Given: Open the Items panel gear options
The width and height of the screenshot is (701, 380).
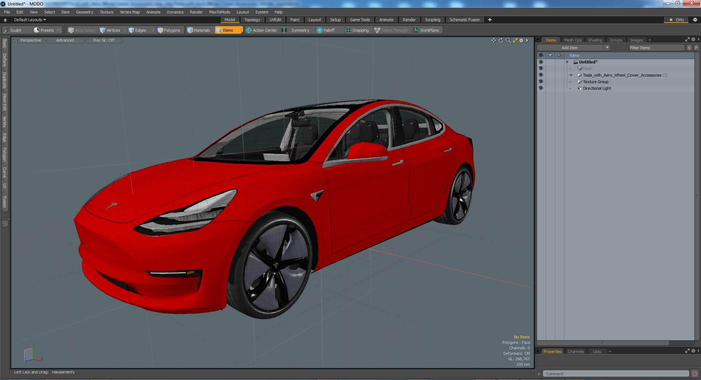Looking at the screenshot, I should pos(693,39).
